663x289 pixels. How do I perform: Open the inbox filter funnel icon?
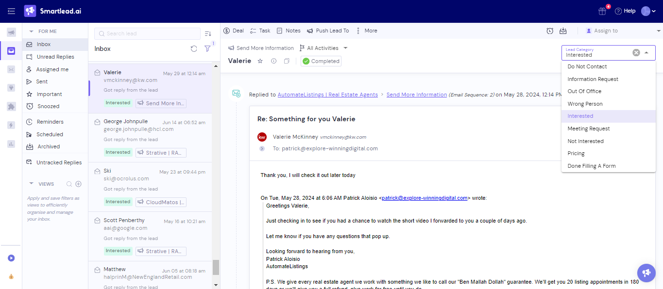point(207,48)
